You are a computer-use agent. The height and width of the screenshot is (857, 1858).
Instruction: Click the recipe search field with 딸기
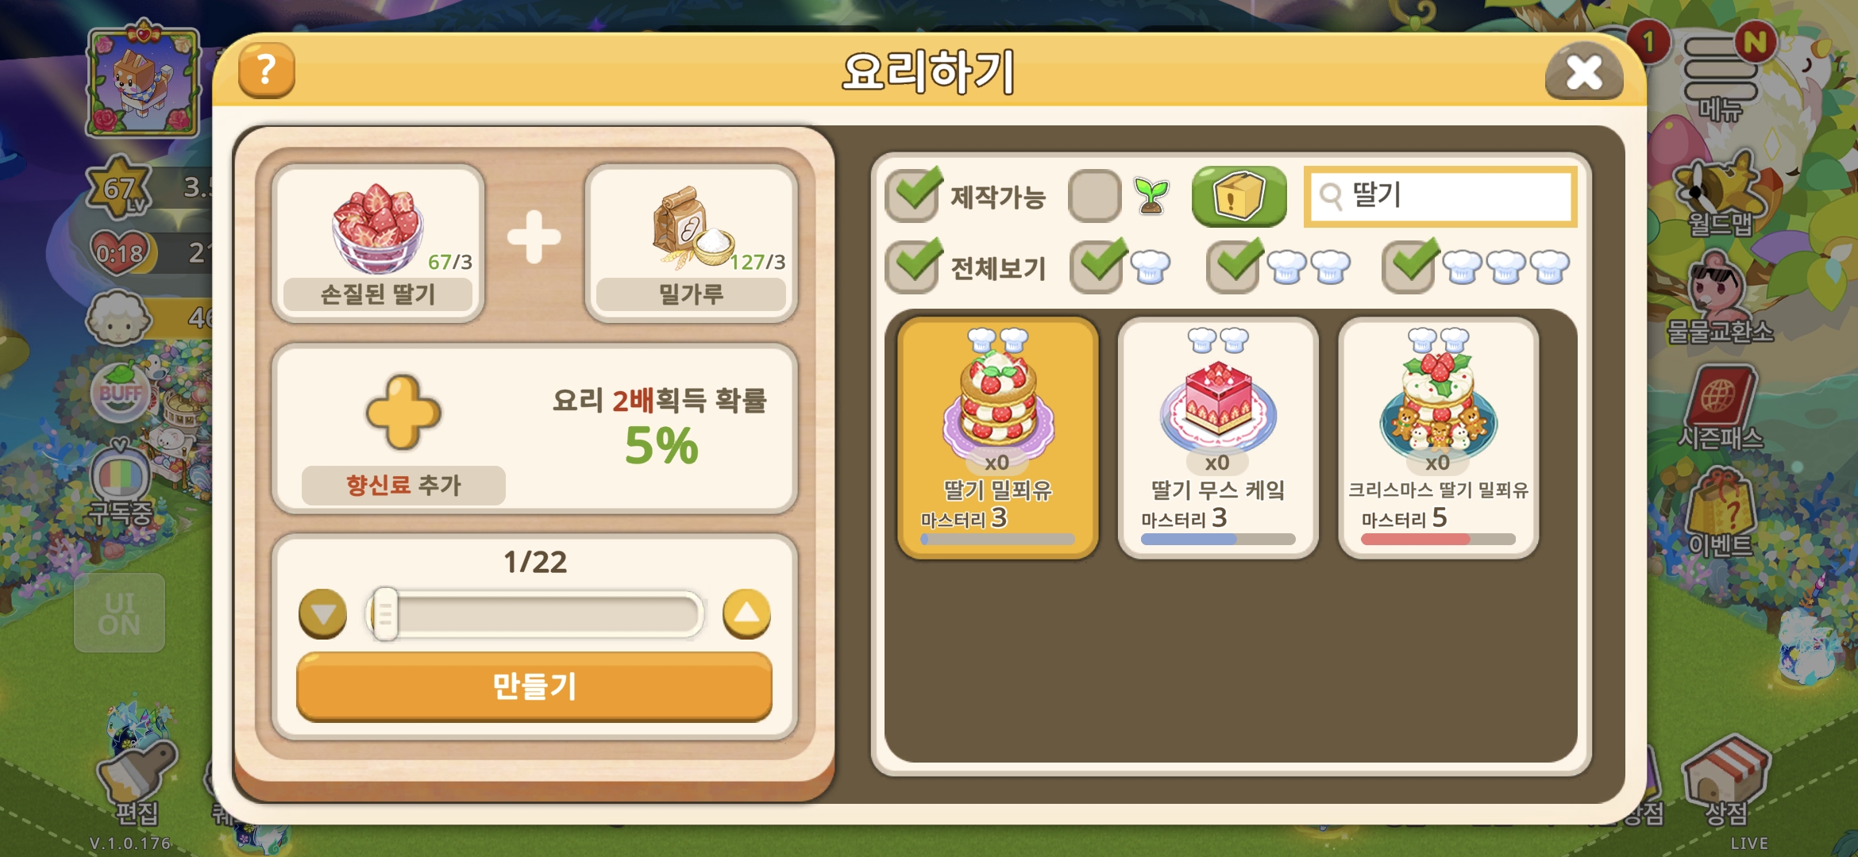(1440, 196)
